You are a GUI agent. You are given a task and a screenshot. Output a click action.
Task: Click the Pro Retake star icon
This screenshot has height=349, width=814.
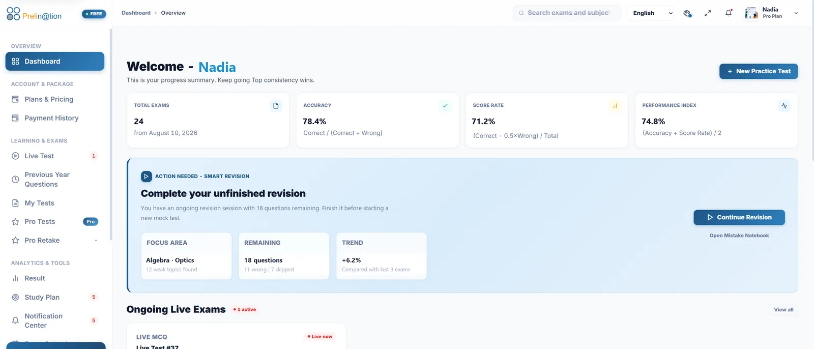pyautogui.click(x=15, y=240)
